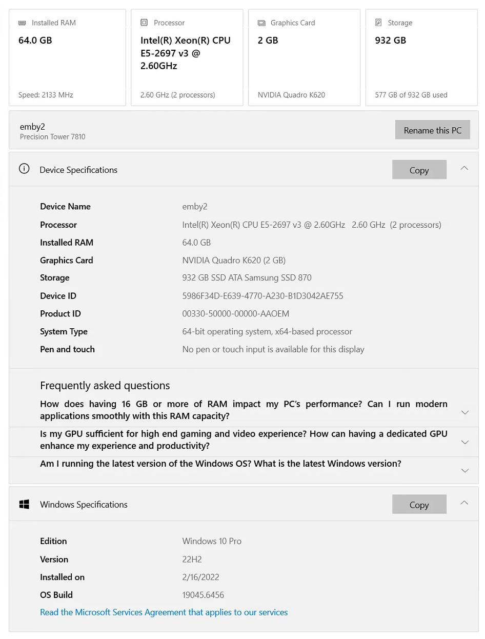
Task: Open the Microsoft Services Agreement link
Action: [164, 612]
